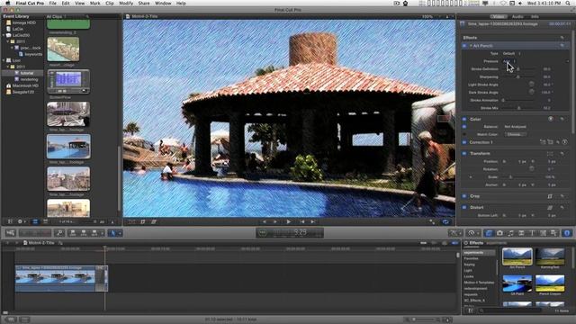Toggle the Art Pencil effect checkbox
576x324 pixels.
point(464,46)
